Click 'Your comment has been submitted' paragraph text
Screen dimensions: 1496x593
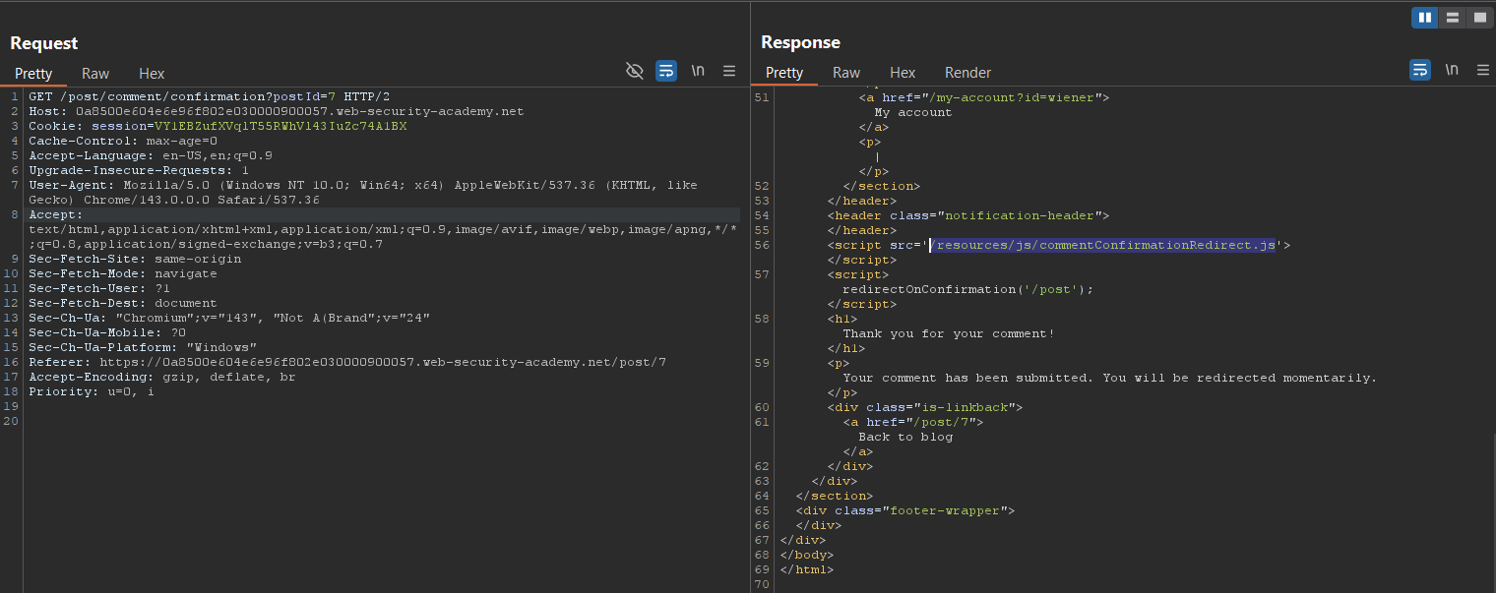coord(1110,378)
